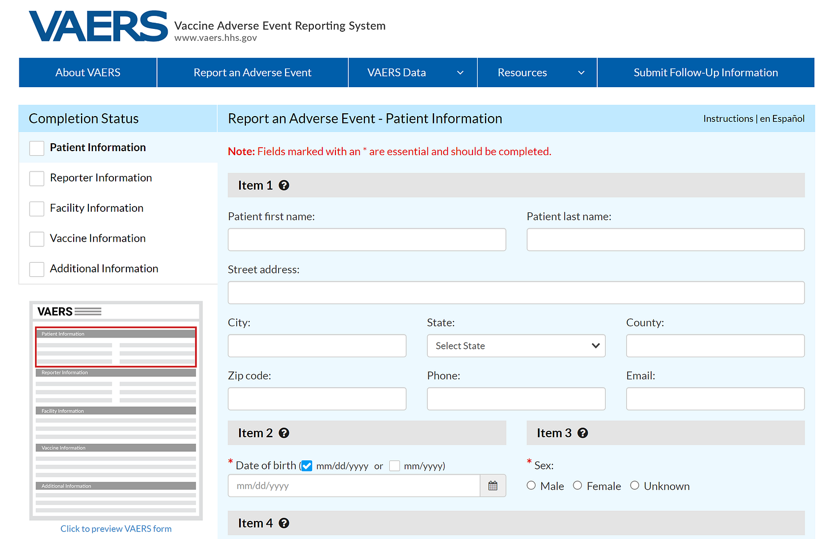
Task: Focus the date of birth text field
Action: (x=354, y=486)
